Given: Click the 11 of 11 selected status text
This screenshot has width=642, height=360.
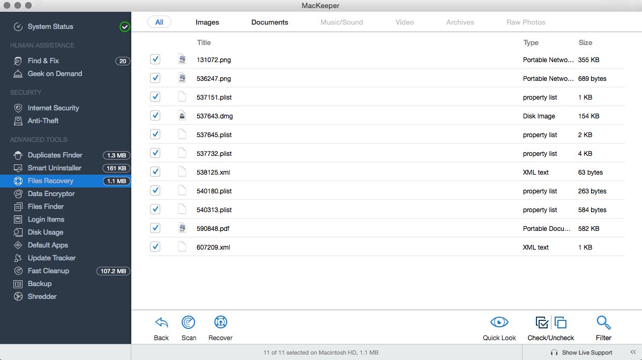Looking at the screenshot, I should (x=321, y=352).
